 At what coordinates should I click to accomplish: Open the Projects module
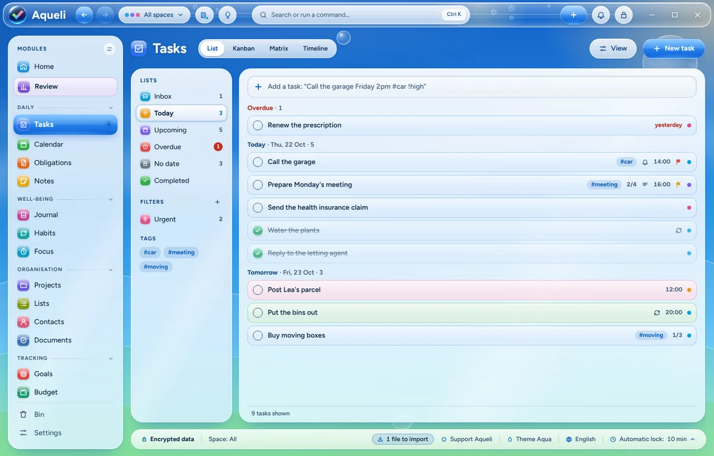point(65,285)
